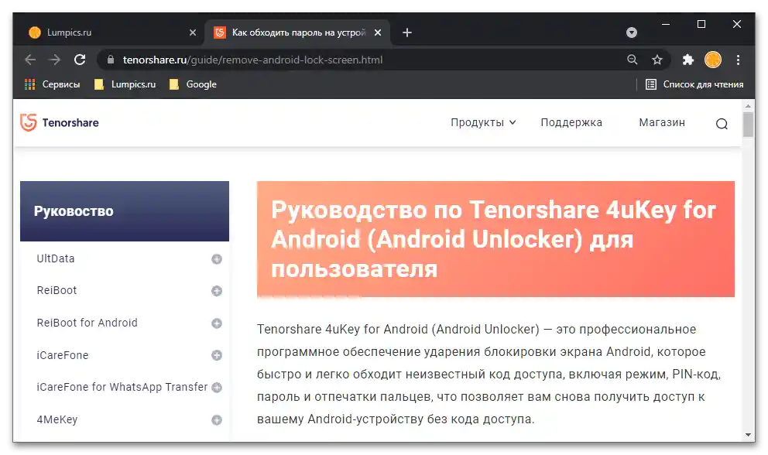Select 4MeKey in the guide sidebar
Viewport: 768px width, 455px height.
[x=57, y=419]
